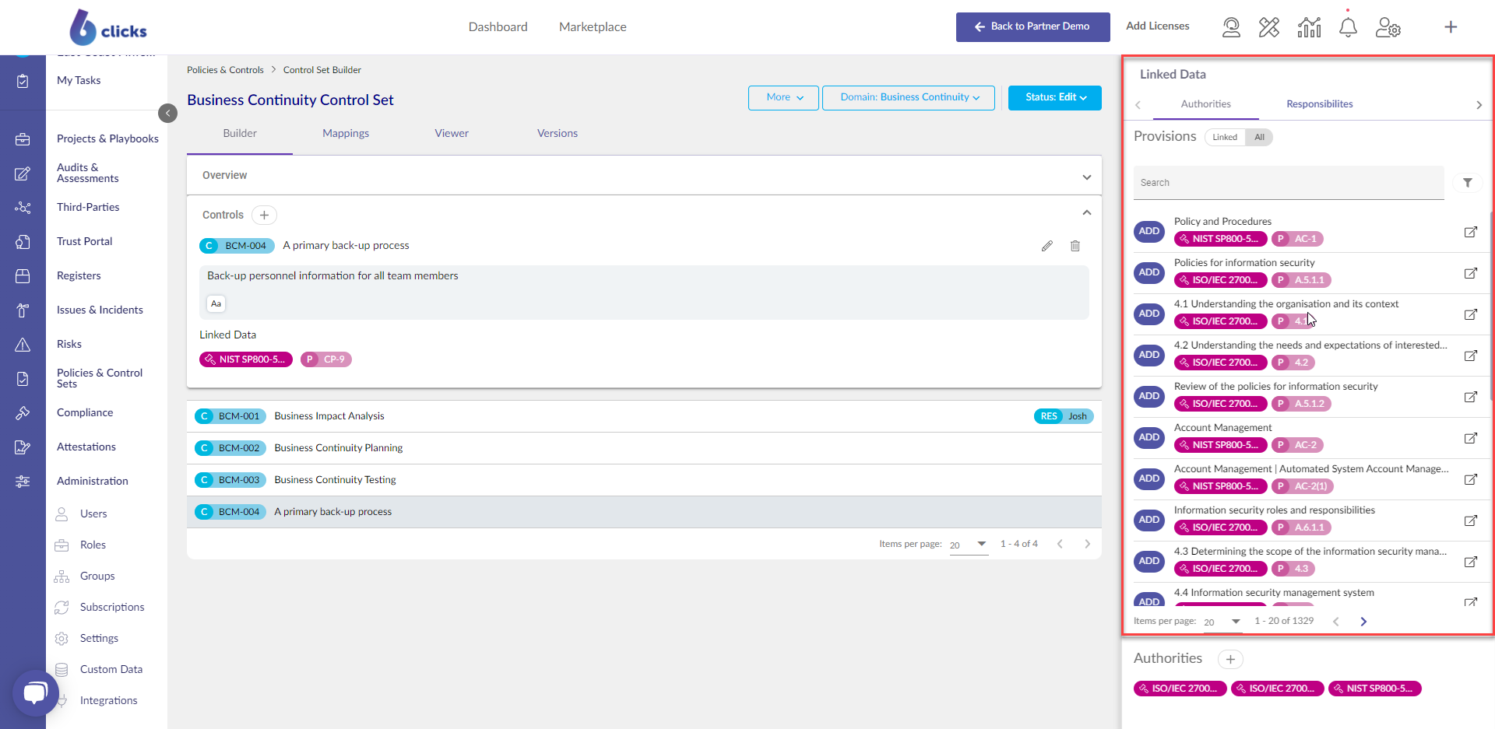Open controls items per page dropdown
This screenshot has height=729, width=1495.
tap(967, 545)
